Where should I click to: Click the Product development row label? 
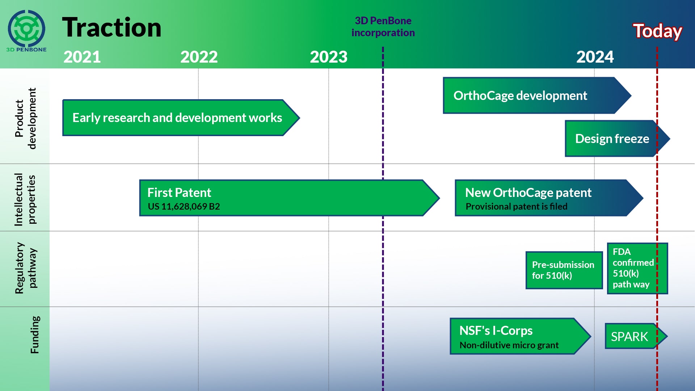(25, 118)
